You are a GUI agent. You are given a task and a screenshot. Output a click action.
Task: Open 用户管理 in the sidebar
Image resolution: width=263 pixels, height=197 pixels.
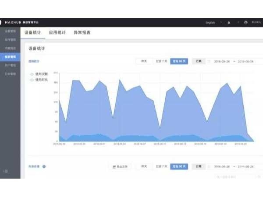pyautogui.click(x=10, y=65)
